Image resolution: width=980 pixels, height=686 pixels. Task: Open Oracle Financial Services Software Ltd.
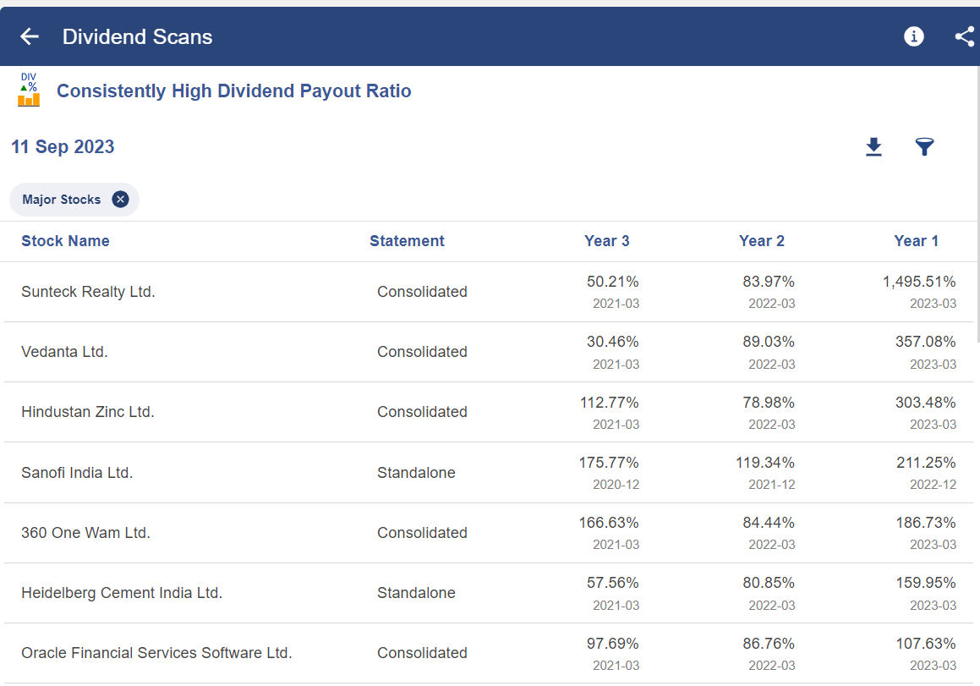pos(157,653)
